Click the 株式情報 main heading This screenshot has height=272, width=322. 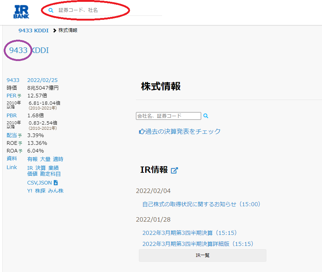tap(161, 86)
